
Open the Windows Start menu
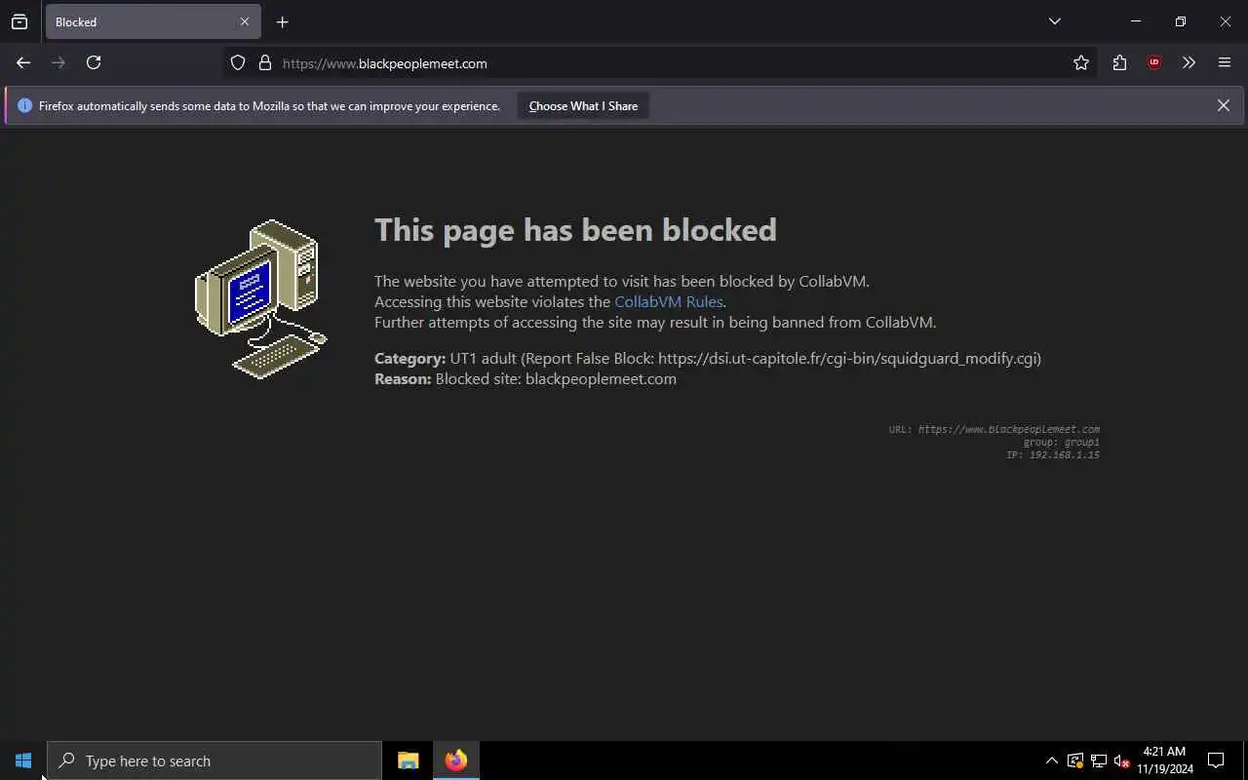point(23,760)
